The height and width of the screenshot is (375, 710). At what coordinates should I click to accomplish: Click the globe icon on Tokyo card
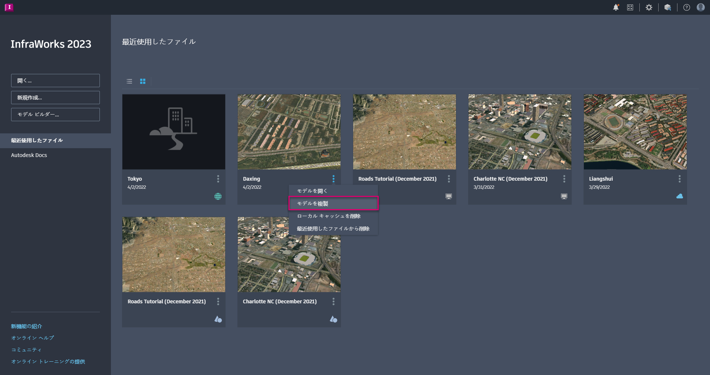pos(218,197)
